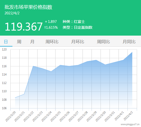Click the y-axis label 114
The height and width of the screenshot is (127, 141).
pos(4,74)
